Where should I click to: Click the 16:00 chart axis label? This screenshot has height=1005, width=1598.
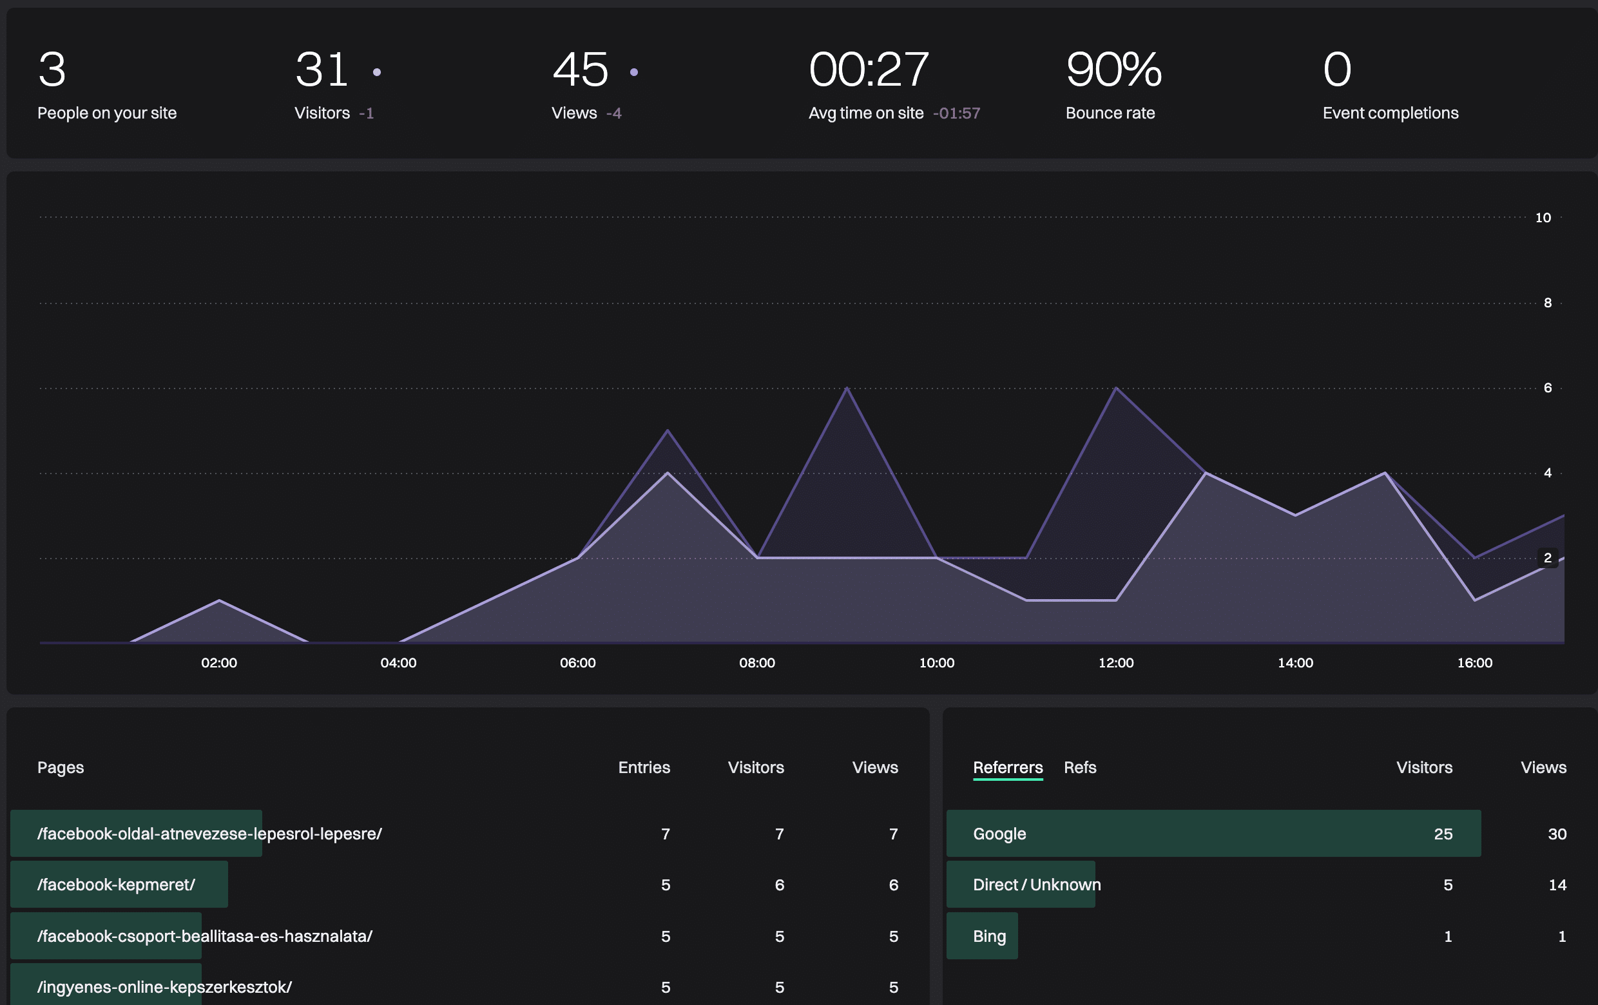pos(1474,663)
